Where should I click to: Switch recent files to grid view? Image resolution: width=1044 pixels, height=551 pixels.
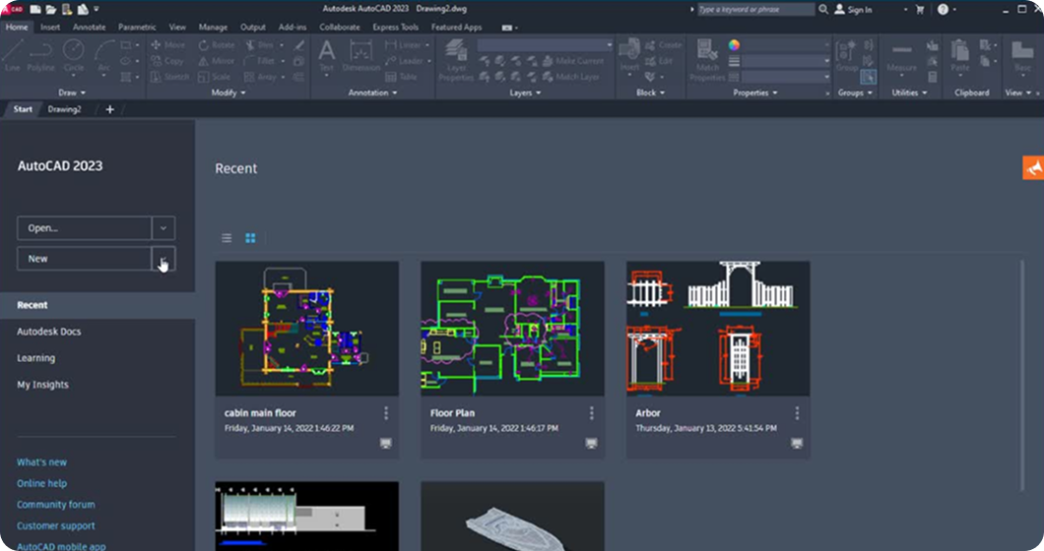point(250,237)
